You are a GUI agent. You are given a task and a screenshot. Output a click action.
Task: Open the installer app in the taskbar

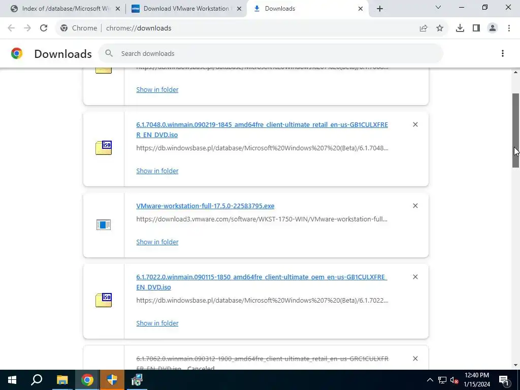tap(137, 380)
